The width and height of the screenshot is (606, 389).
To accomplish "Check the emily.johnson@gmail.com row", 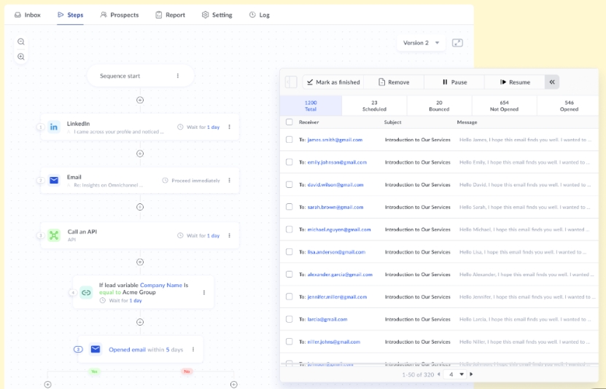I will click(x=289, y=162).
